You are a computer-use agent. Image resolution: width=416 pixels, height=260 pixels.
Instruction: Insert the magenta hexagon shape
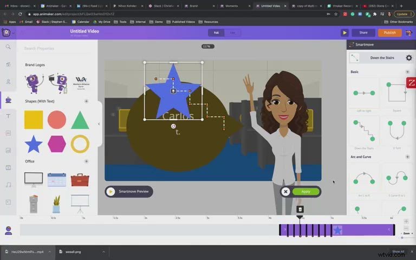[x=57, y=144]
